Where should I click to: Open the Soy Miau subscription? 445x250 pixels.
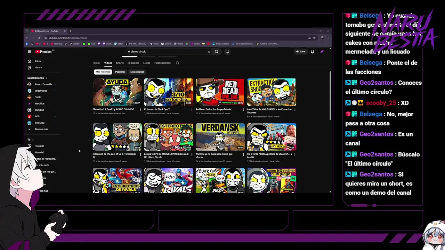click(x=42, y=123)
